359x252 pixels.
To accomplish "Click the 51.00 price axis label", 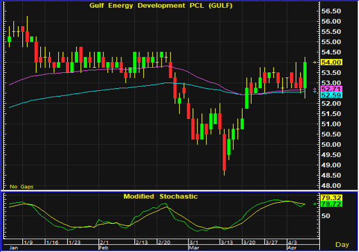I will 331,124.
